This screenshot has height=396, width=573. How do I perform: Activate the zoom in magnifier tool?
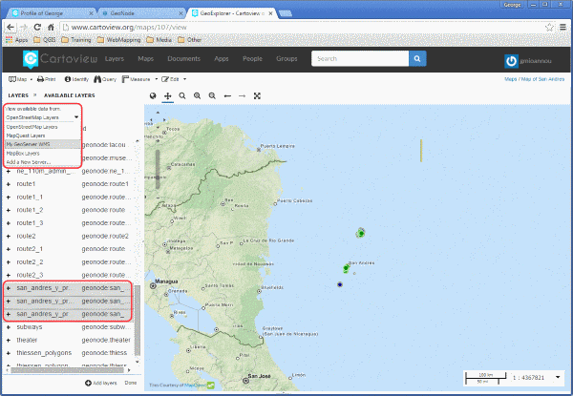[x=198, y=96]
